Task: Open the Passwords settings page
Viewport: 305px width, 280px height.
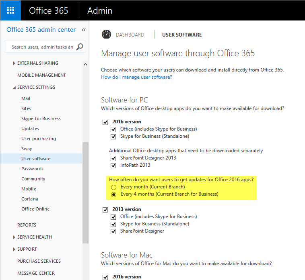Action: click(32, 169)
